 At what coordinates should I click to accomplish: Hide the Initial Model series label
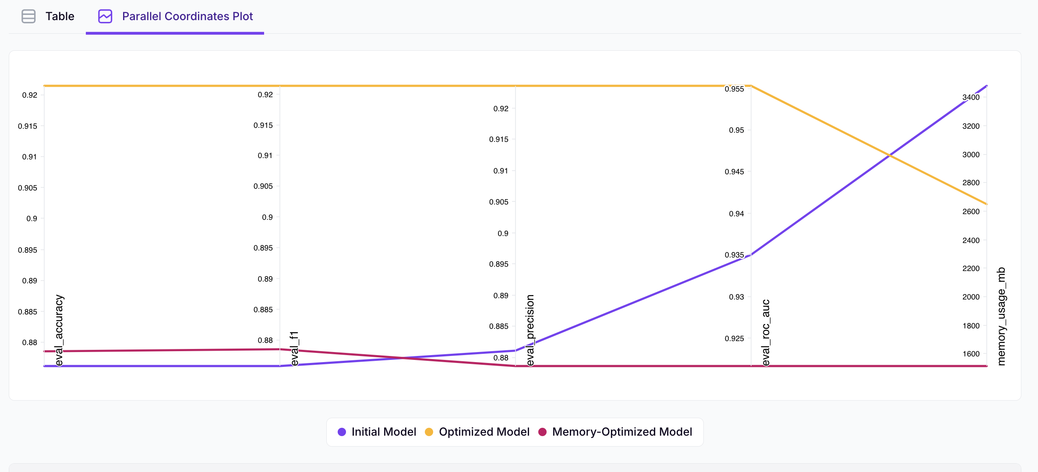[384, 432]
